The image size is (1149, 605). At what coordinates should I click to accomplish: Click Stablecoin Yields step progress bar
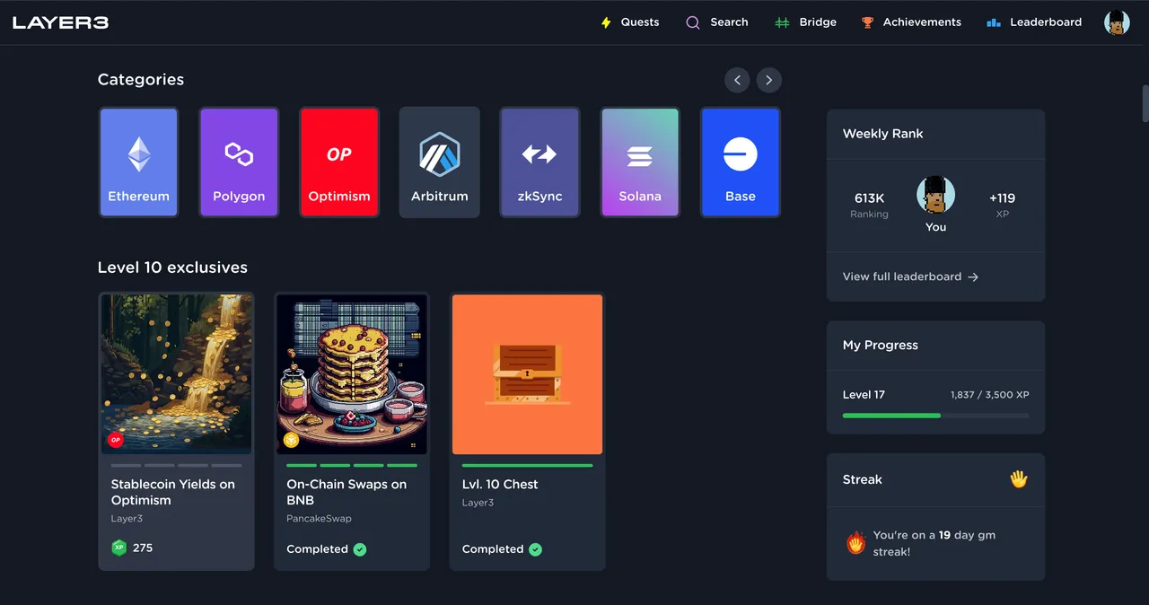(176, 465)
